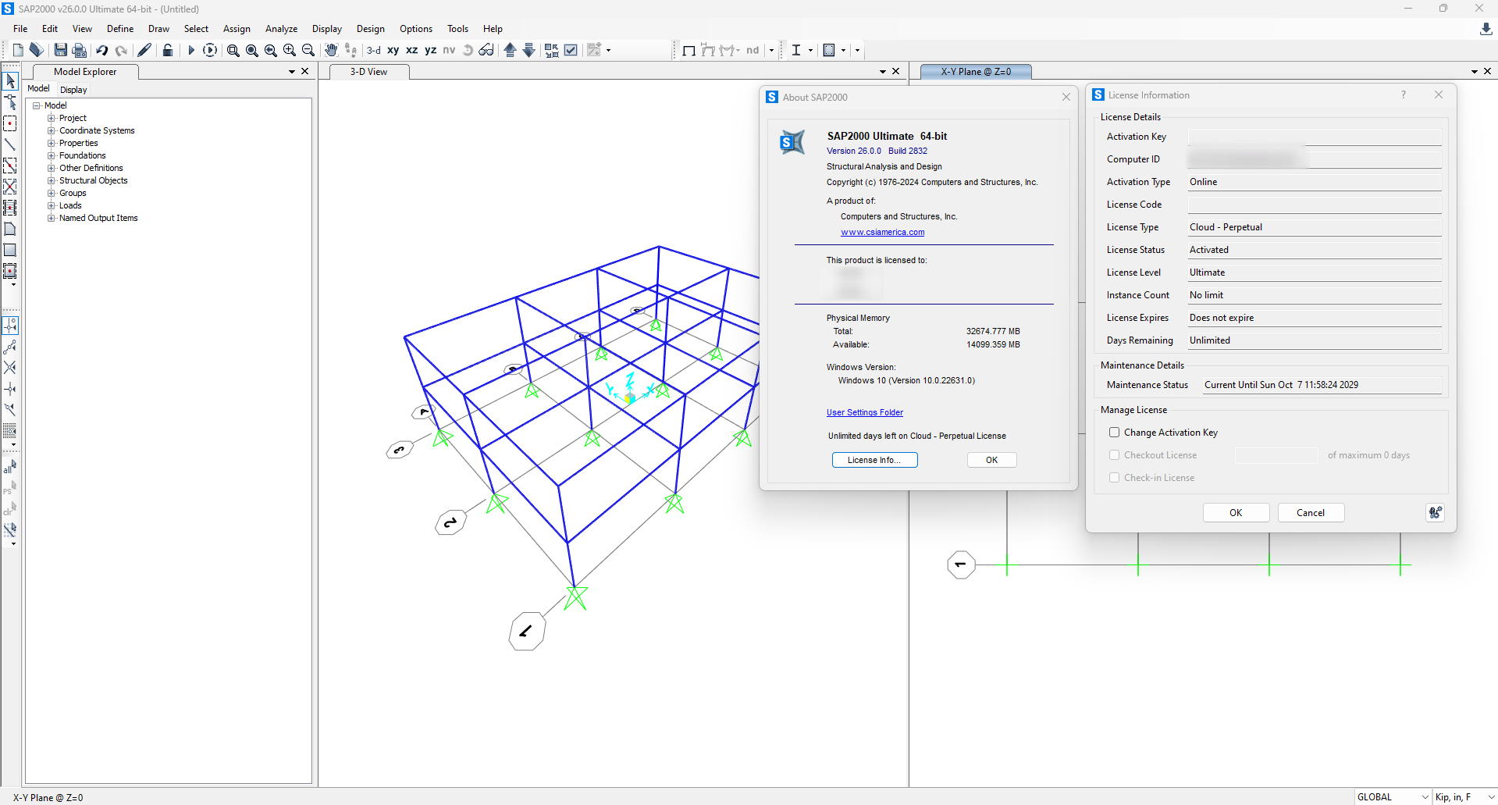Open the User Settings Folder link

[865, 412]
